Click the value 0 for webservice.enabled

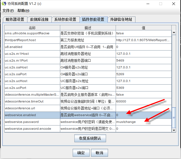144,115
